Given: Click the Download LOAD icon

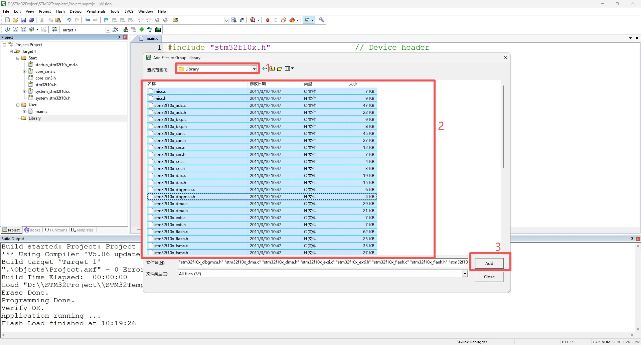Looking at the screenshot, I should pyautogui.click(x=54, y=30).
